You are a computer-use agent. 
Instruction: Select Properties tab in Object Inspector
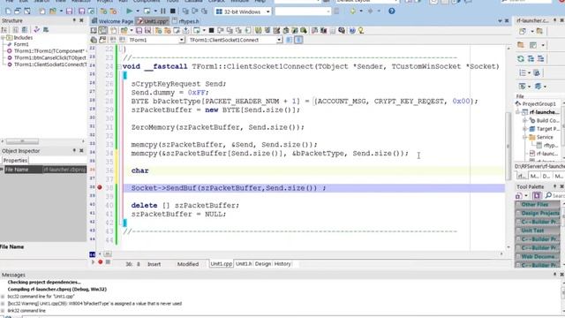15,161
